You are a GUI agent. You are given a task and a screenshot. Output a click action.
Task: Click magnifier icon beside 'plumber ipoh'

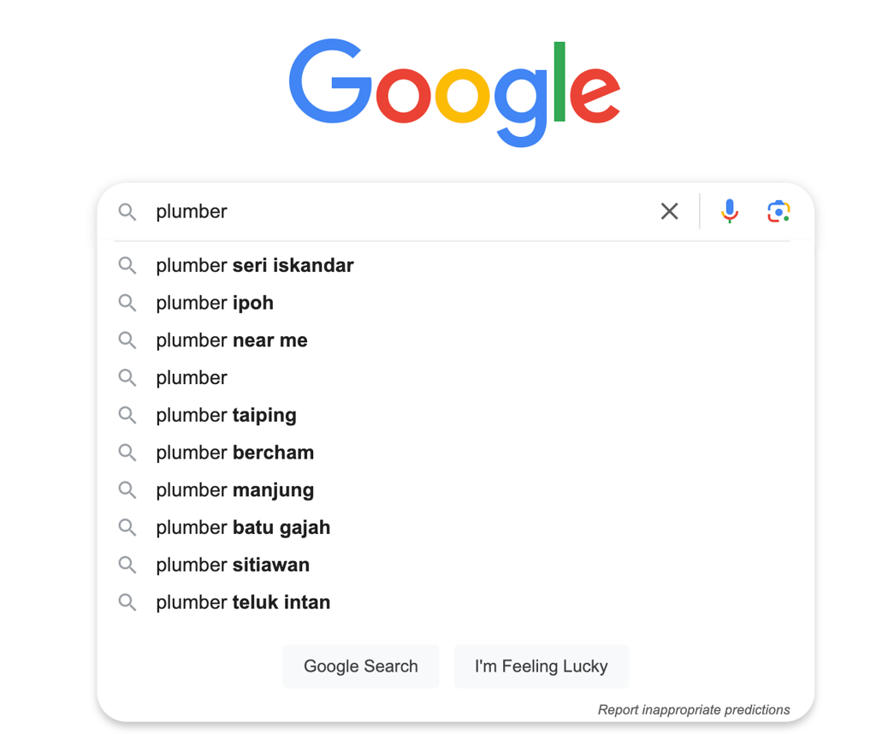click(x=127, y=303)
